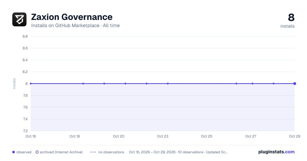
Task: Click the 'installs' label under the count
Action: (x=288, y=26)
